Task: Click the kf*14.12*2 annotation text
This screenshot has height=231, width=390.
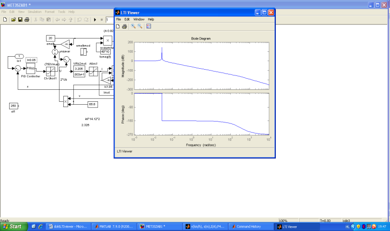Action: (93, 119)
